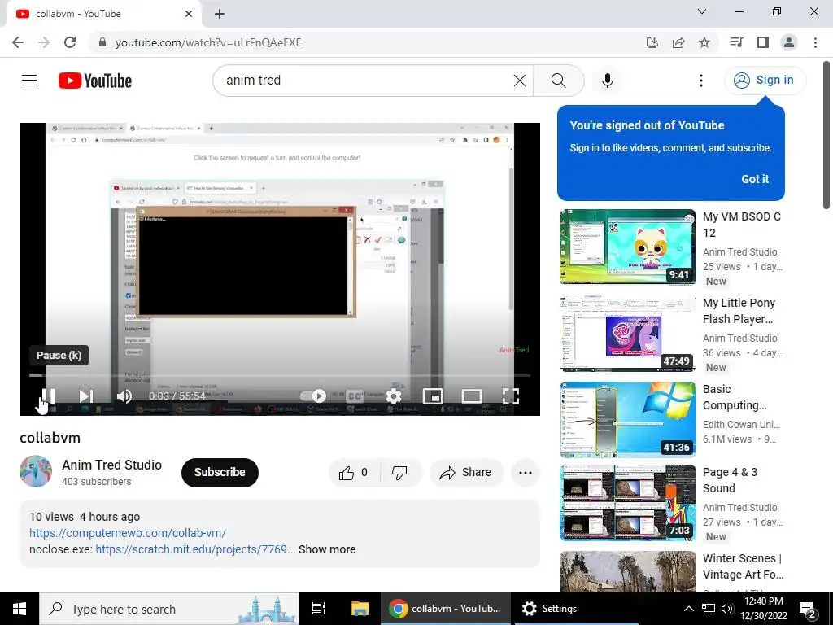Open more actions menu below video
The height and width of the screenshot is (625, 833).
tap(526, 473)
